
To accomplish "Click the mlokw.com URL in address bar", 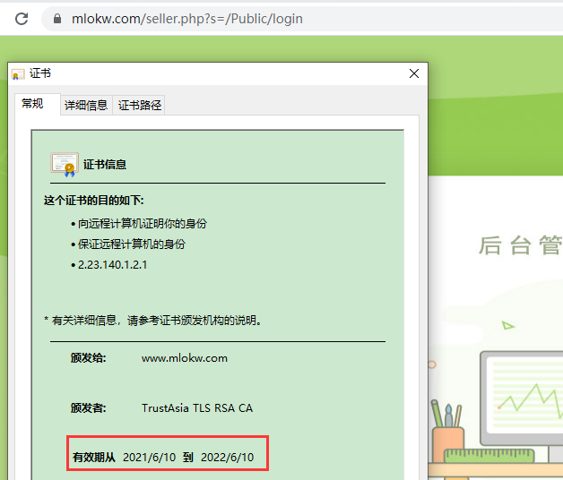I will pos(186,19).
